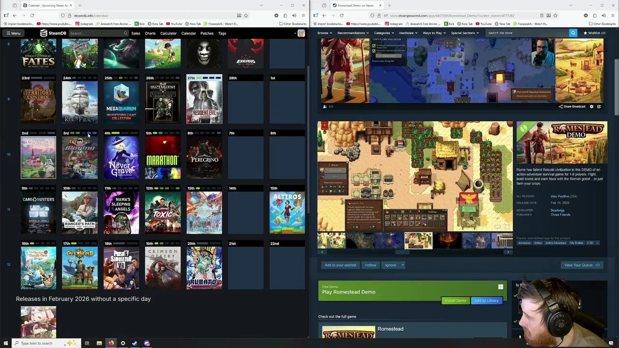619x348 pixels.
Task: Open the Patches tab on SteamDB
Action: [x=207, y=33]
